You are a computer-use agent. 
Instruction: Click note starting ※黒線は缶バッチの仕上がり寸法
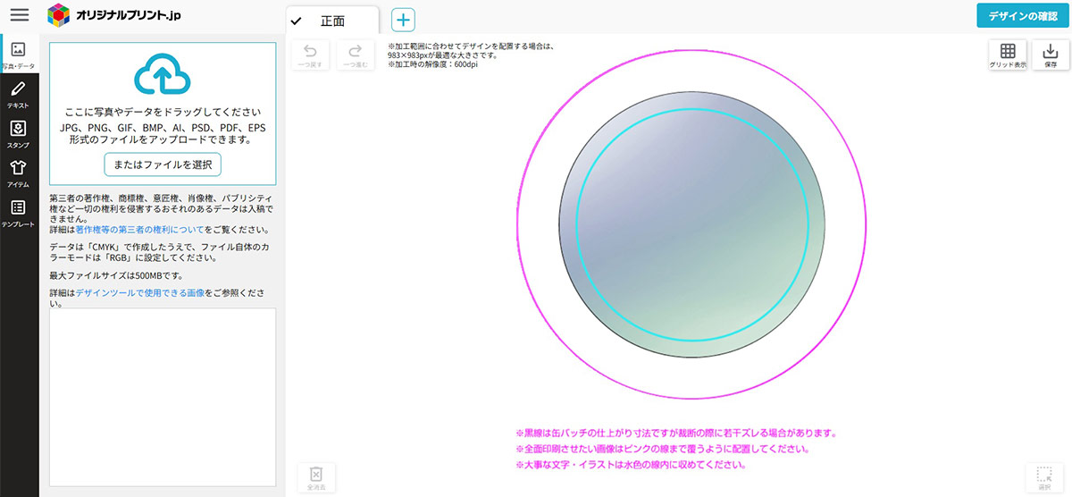point(675,433)
